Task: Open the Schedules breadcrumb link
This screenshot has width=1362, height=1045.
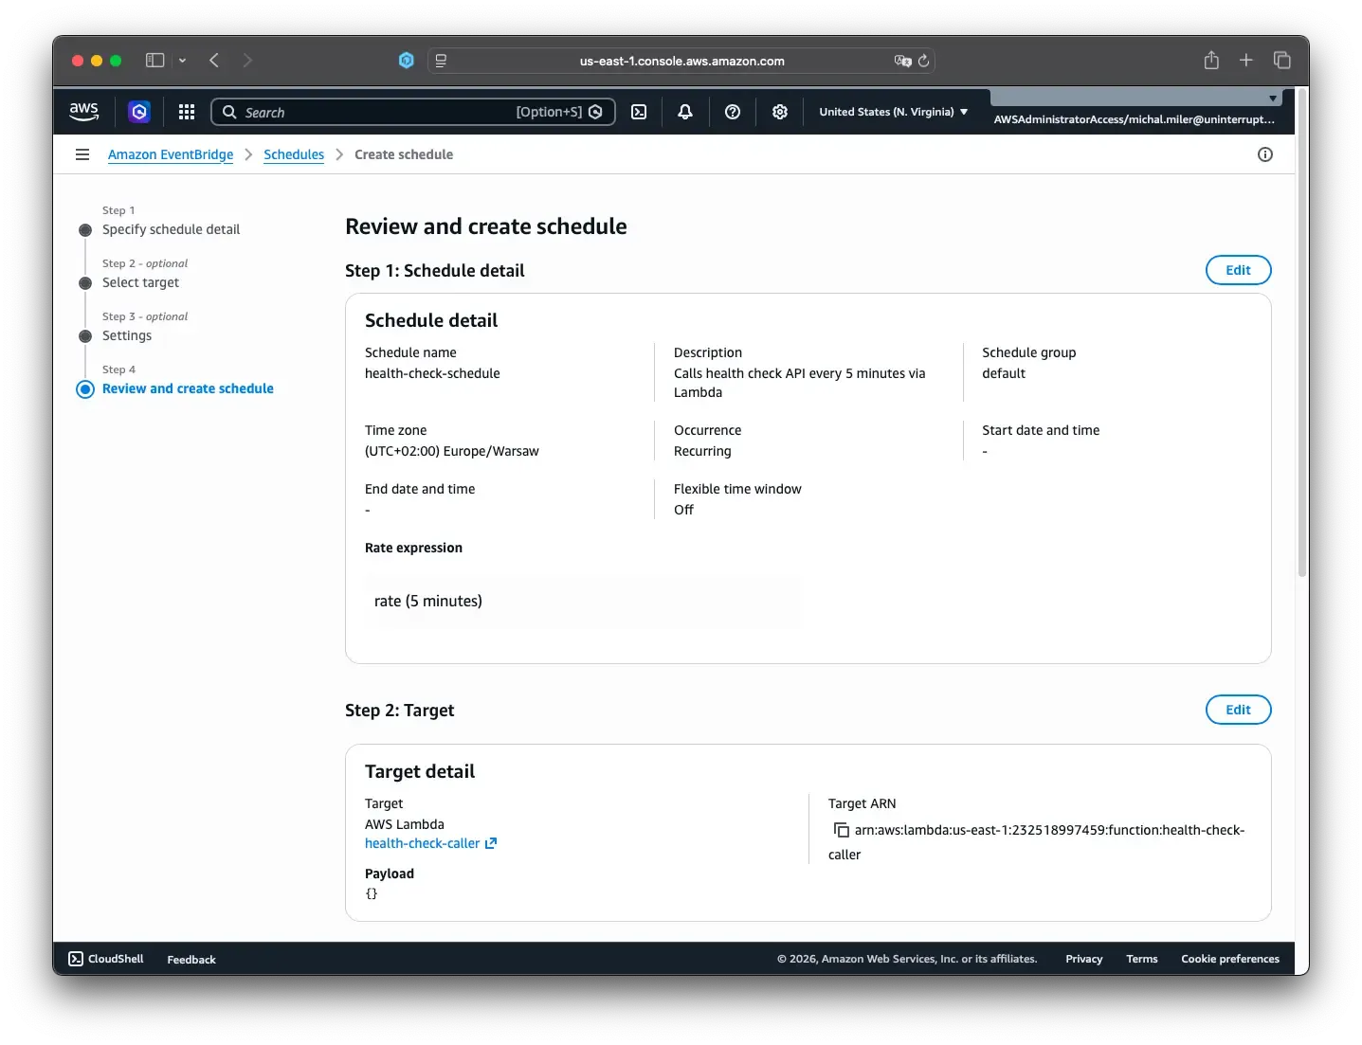Action: 294,154
